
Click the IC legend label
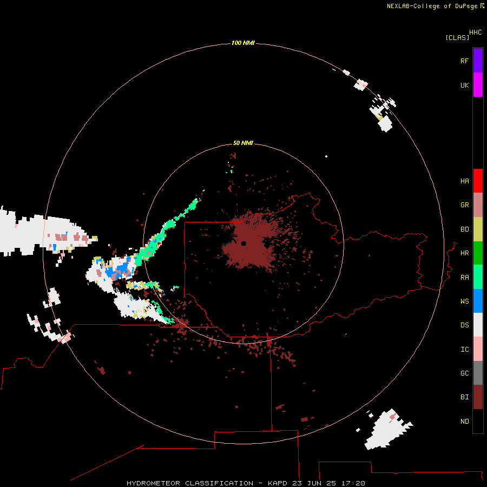tap(464, 350)
